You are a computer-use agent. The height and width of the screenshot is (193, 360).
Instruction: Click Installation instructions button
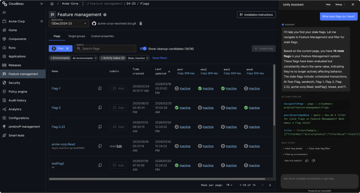(256, 15)
